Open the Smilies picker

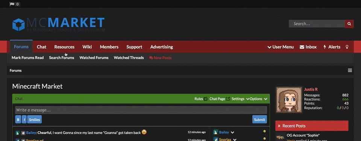[35, 120]
